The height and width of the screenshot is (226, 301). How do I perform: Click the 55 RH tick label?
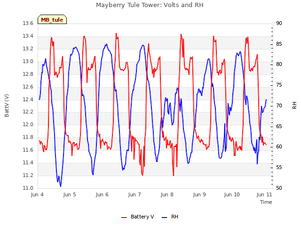click(x=279, y=168)
